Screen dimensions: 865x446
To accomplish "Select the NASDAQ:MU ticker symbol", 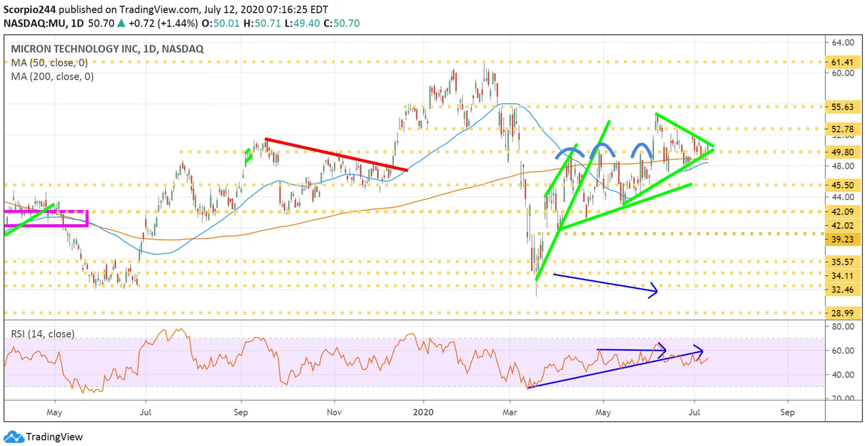I will tap(35, 23).
